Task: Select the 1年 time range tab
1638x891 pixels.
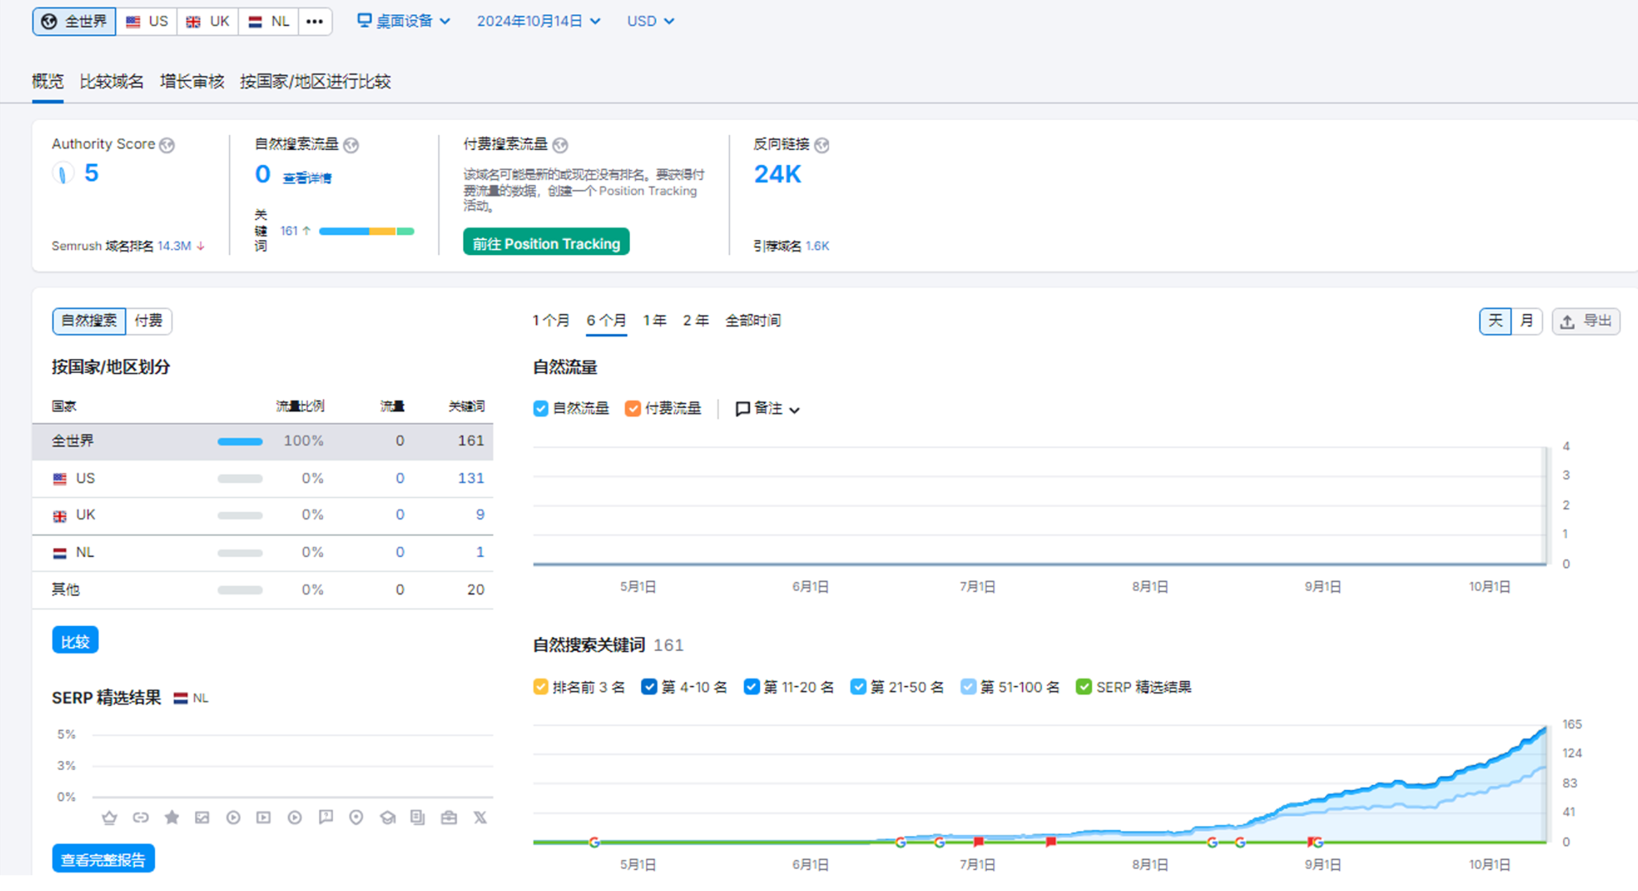Action: [x=655, y=321]
